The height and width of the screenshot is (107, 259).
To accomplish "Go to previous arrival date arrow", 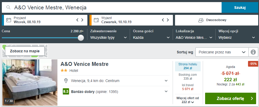I will 77,20.
